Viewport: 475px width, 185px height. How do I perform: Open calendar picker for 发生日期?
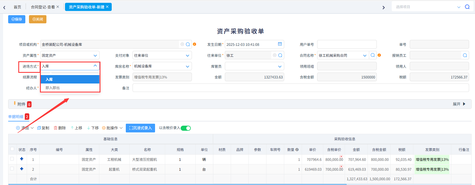(x=280, y=44)
